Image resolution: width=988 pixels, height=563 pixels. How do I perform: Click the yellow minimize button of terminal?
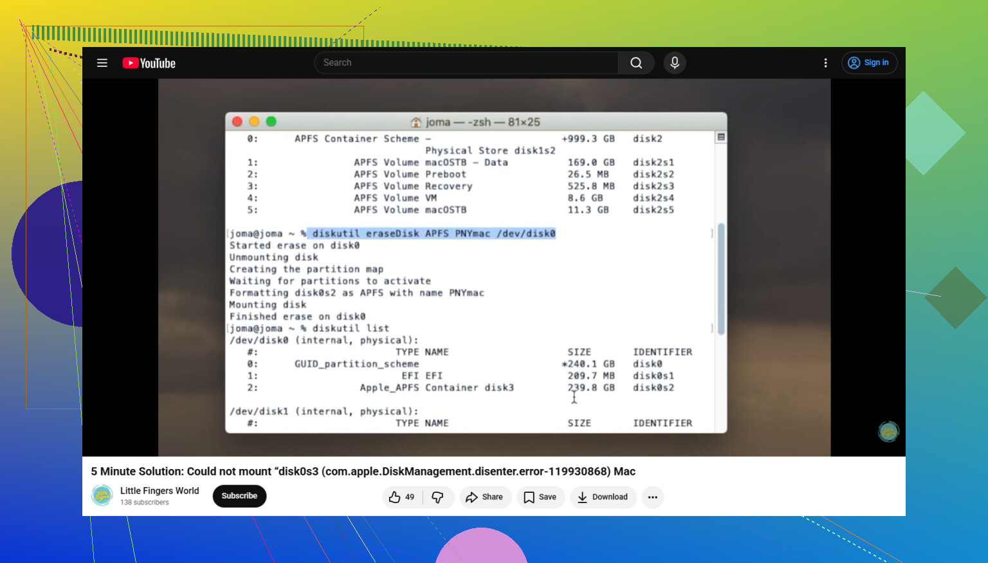254,122
